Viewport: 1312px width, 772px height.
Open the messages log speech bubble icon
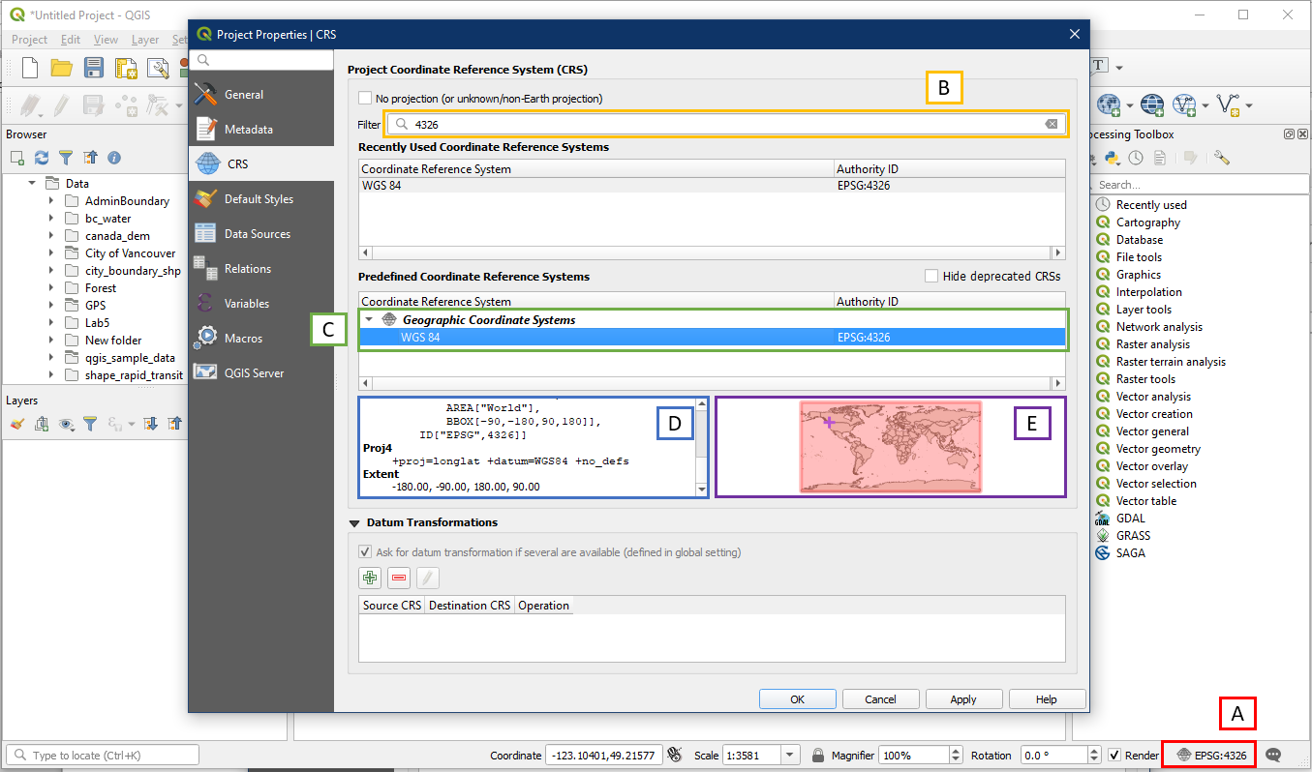click(1274, 755)
